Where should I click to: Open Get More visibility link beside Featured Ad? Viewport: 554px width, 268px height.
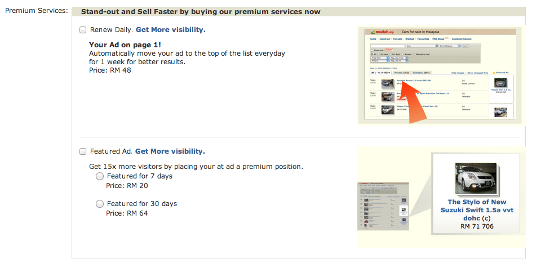pyautogui.click(x=170, y=151)
